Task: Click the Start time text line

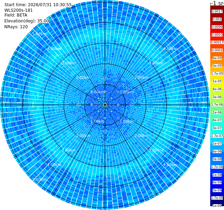Action: coord(38,5)
